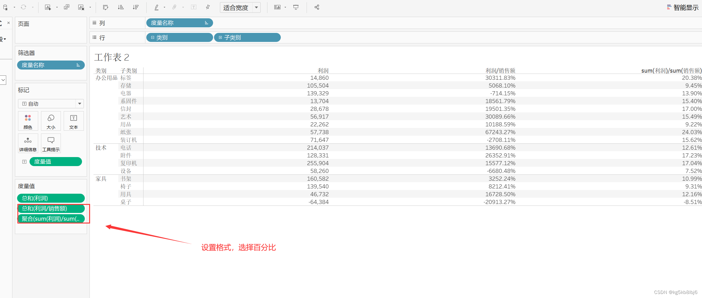
Task: Clear sheet icon with X
Action: 81,7
